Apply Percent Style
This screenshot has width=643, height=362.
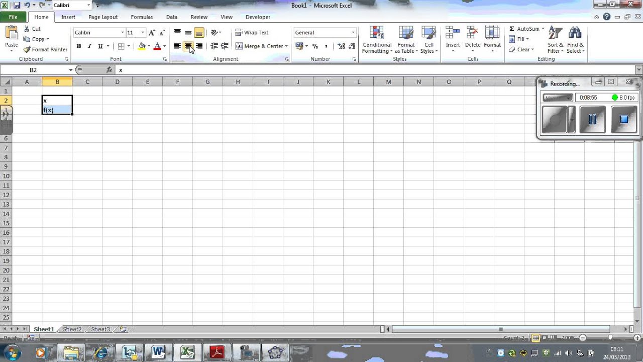click(x=315, y=46)
